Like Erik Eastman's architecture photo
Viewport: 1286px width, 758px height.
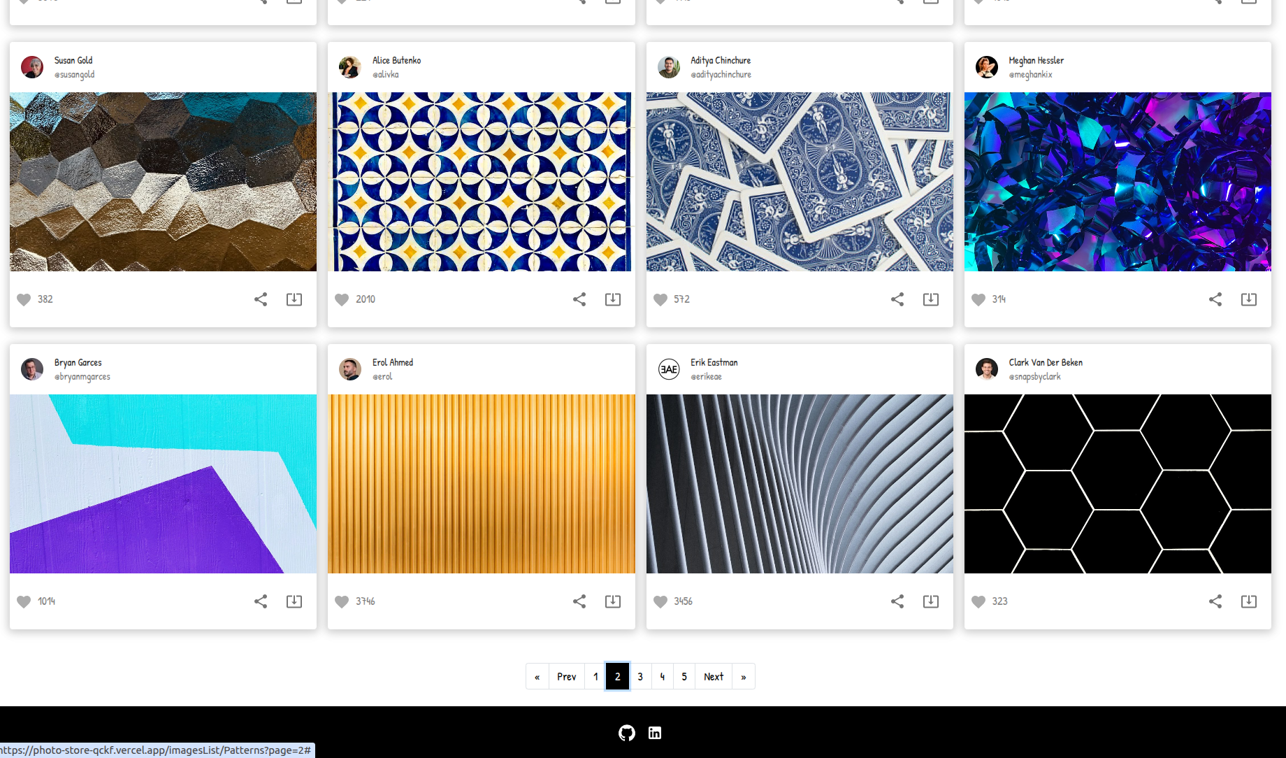click(660, 601)
